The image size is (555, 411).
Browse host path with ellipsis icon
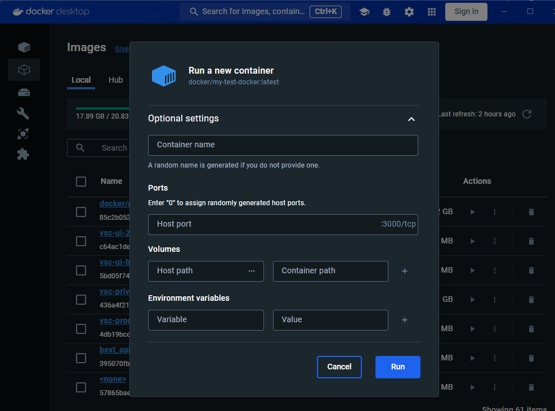pos(252,271)
